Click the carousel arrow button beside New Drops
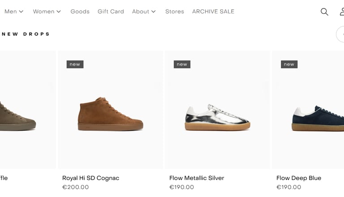Image resolution: width=344 pixels, height=197 pixels. [x=341, y=34]
